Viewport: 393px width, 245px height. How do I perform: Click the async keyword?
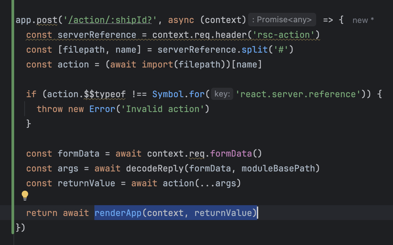coord(181,20)
